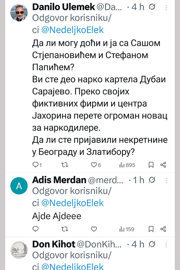Image resolution: width=180 pixels, height=270 pixels.
Task: Open Don Kihot display name
Action: tap(53, 244)
